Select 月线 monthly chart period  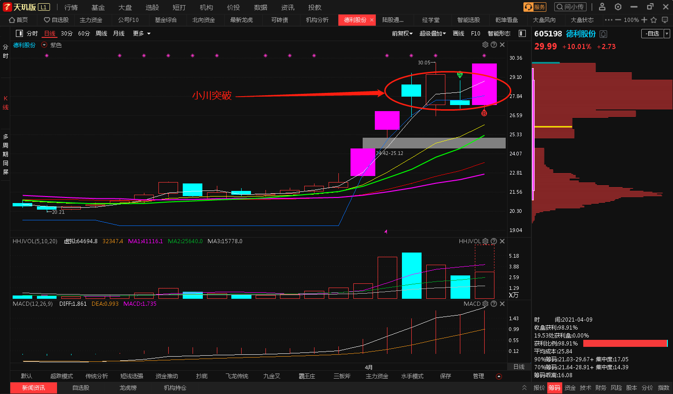click(x=119, y=34)
